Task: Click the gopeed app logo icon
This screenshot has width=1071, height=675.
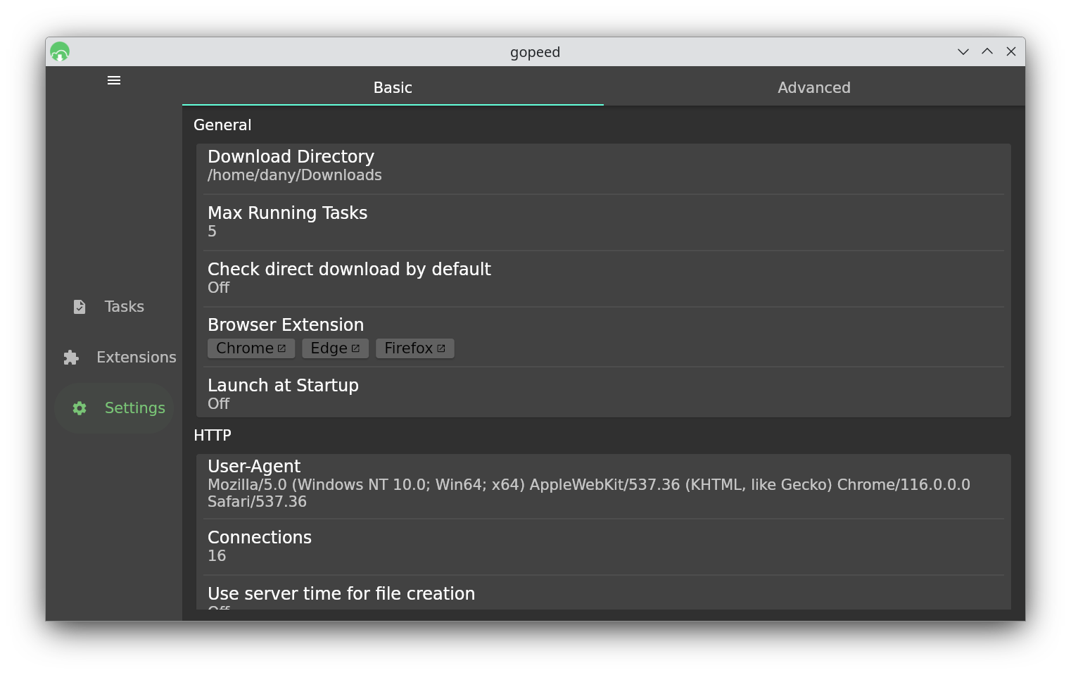Action: click(x=60, y=51)
